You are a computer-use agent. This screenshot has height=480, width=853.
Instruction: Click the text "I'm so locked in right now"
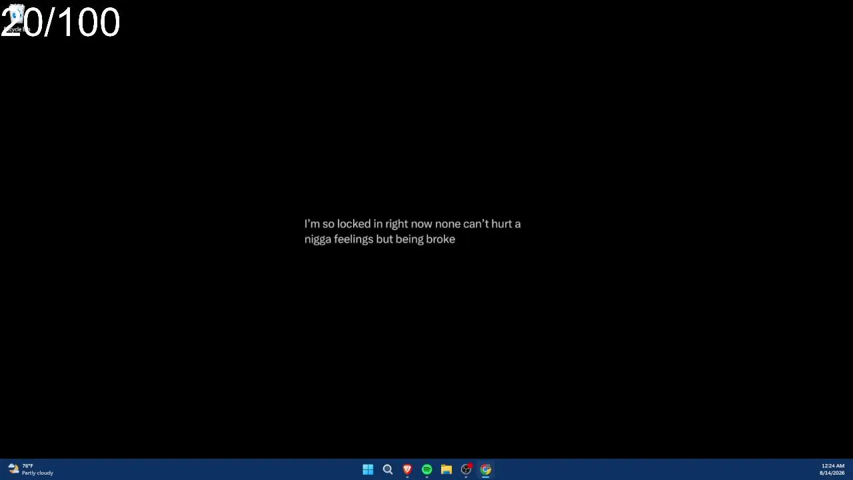pos(369,223)
